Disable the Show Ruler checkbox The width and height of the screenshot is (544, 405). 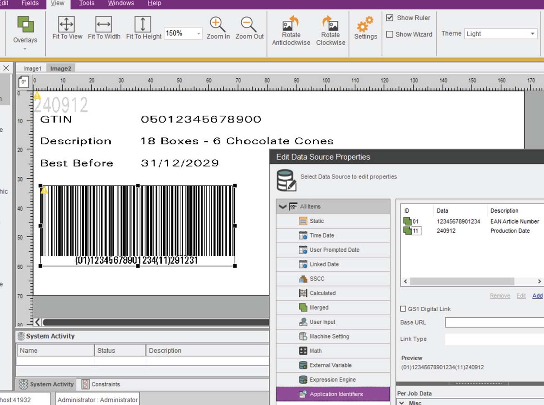pyautogui.click(x=389, y=18)
